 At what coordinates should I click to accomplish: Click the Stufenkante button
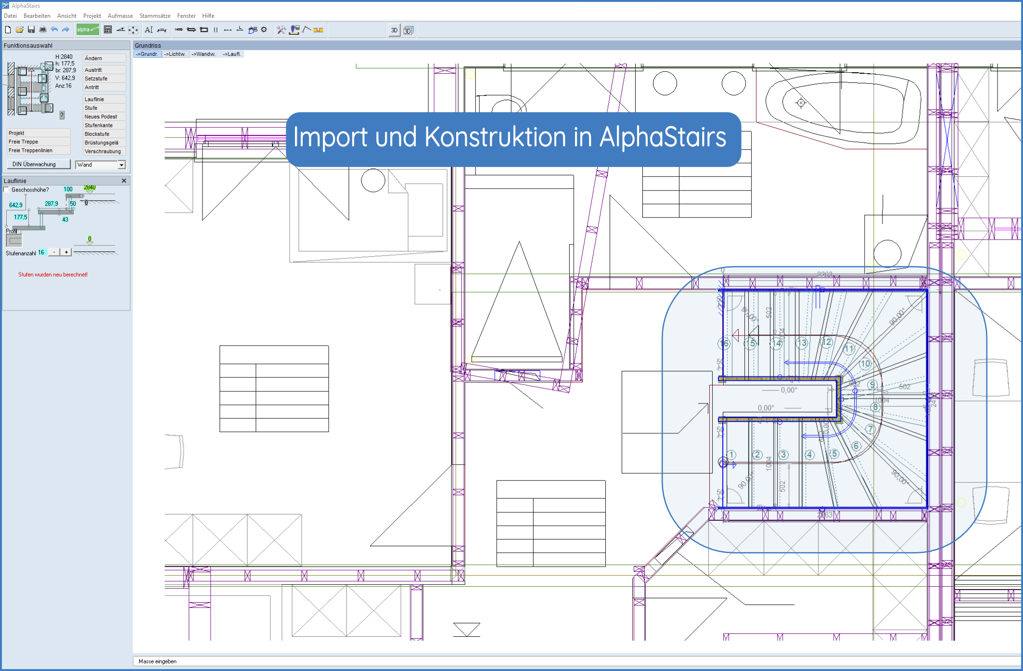(104, 125)
